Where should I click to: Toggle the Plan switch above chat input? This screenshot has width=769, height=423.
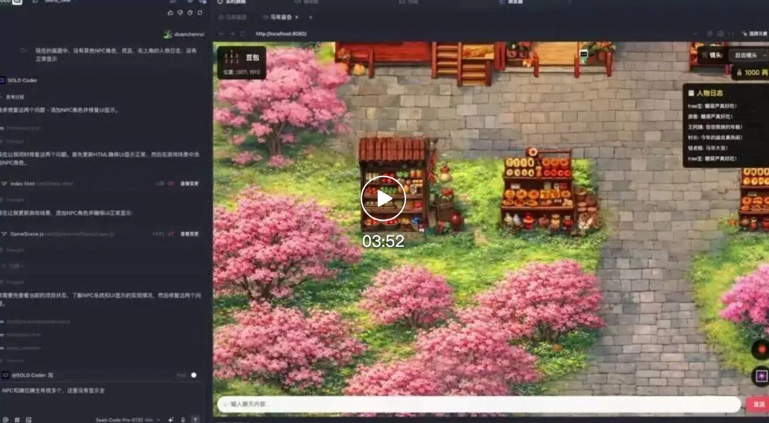[x=193, y=375]
